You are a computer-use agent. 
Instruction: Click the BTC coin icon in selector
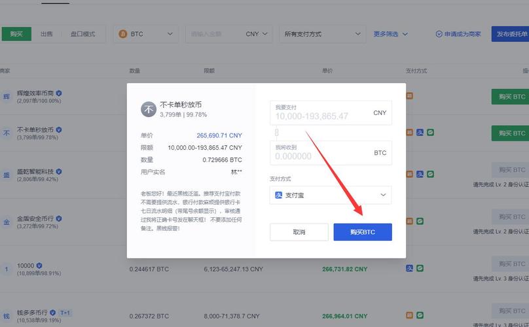(x=123, y=34)
